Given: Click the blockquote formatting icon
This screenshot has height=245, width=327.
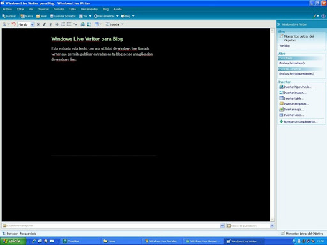Looking at the screenshot, I should pyautogui.click(x=75, y=24).
